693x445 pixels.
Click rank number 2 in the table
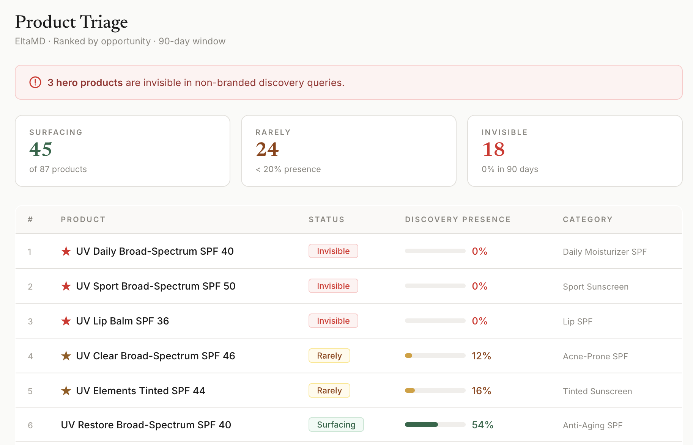[30, 287]
